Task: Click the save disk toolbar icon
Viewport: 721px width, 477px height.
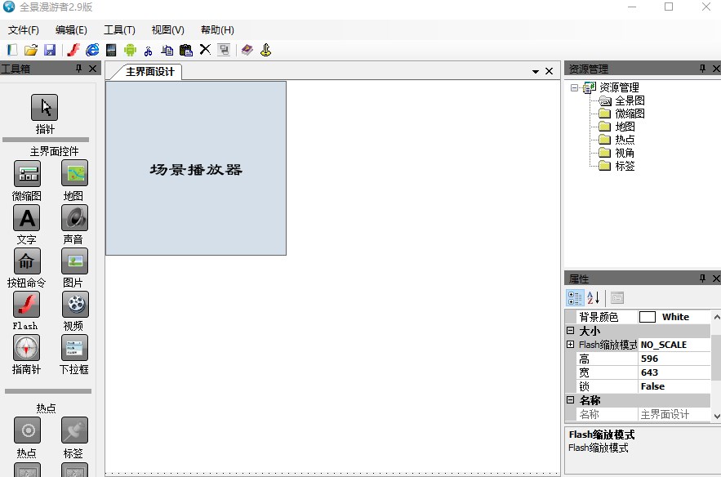Action: tap(50, 50)
